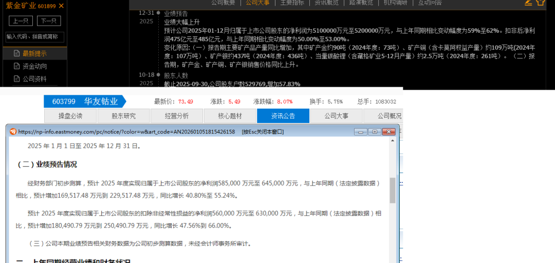The height and width of the screenshot is (263, 555).
Task: Click the 总手 1083032 value
Action: [386, 102]
